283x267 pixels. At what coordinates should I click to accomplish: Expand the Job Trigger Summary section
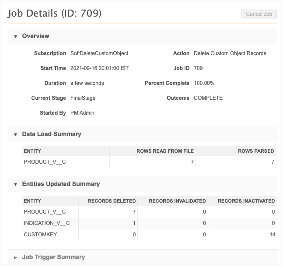tap(16, 257)
